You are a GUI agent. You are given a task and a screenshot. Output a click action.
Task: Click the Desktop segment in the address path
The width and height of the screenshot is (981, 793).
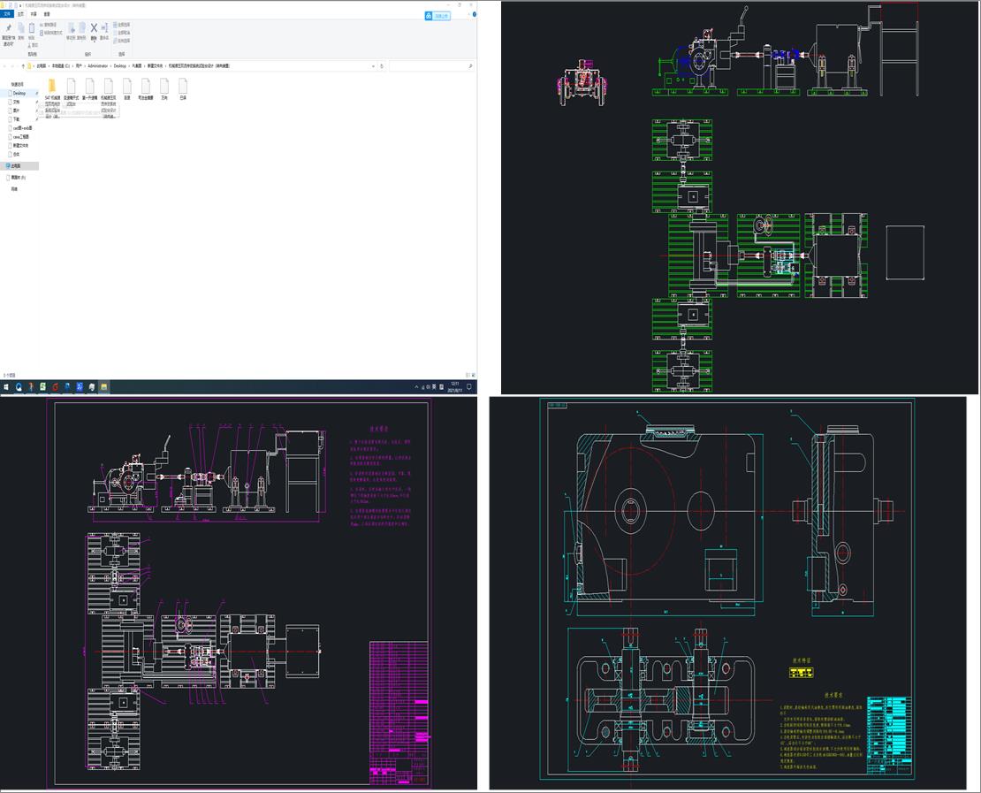119,65
